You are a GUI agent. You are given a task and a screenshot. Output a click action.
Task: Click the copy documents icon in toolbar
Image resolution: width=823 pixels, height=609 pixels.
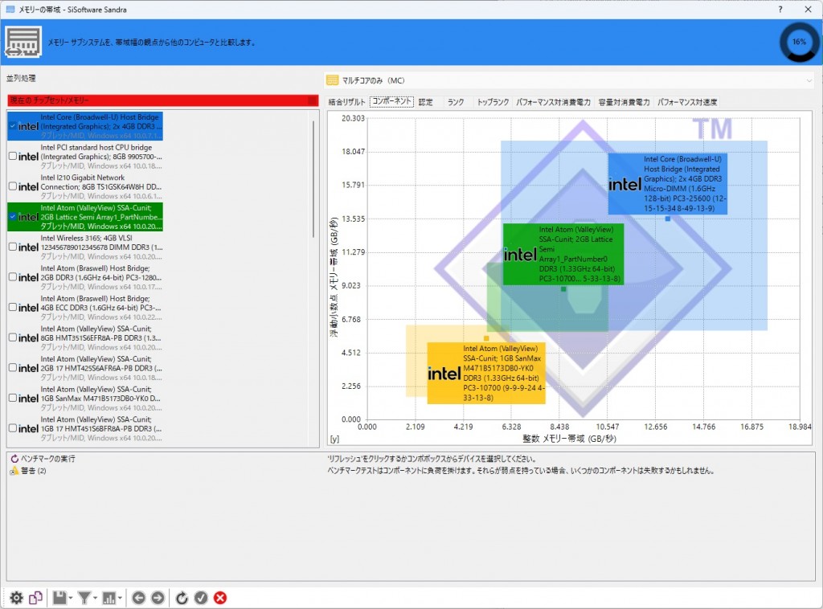36,598
